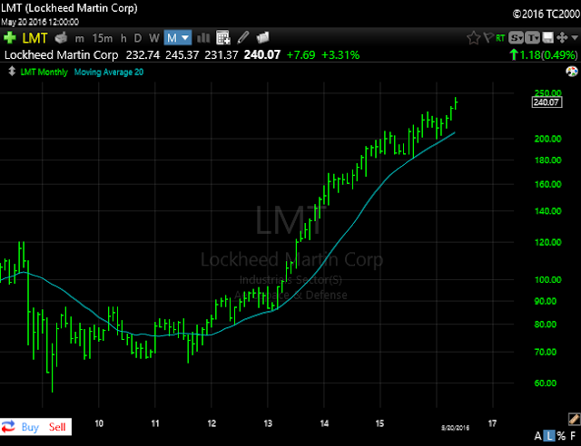Click the blue-red trade arrows icon
This screenshot has width=581, height=446.
8,427
